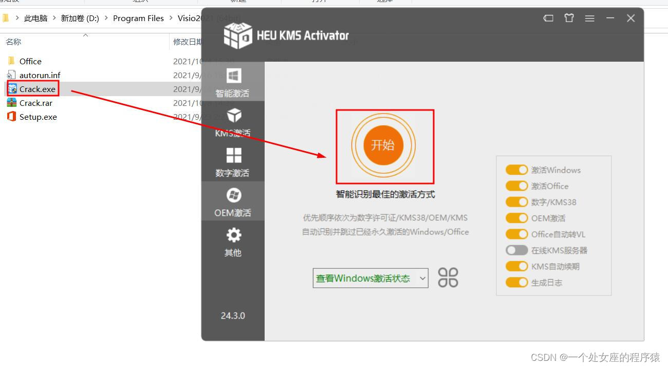The image size is (668, 367).
Task: Toggle the KMS自动续期 switch
Action: coord(516,266)
